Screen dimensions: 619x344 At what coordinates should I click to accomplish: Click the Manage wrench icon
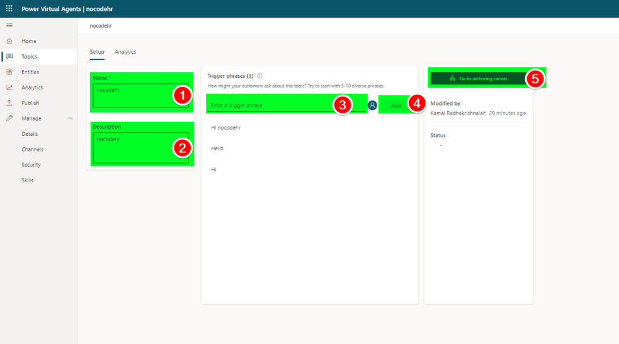pos(9,118)
